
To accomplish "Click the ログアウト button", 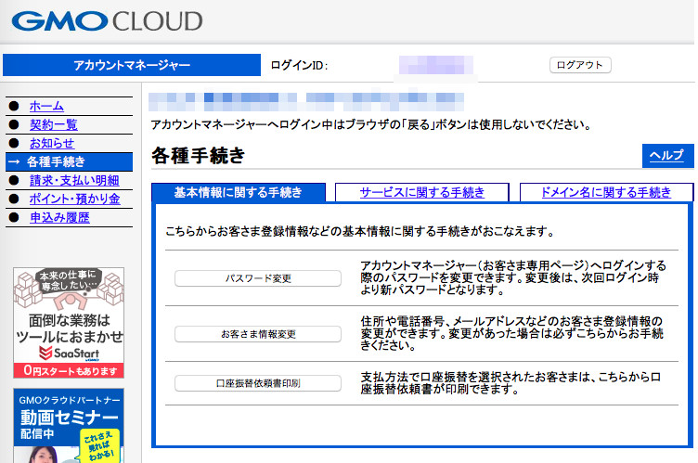I will point(580,65).
